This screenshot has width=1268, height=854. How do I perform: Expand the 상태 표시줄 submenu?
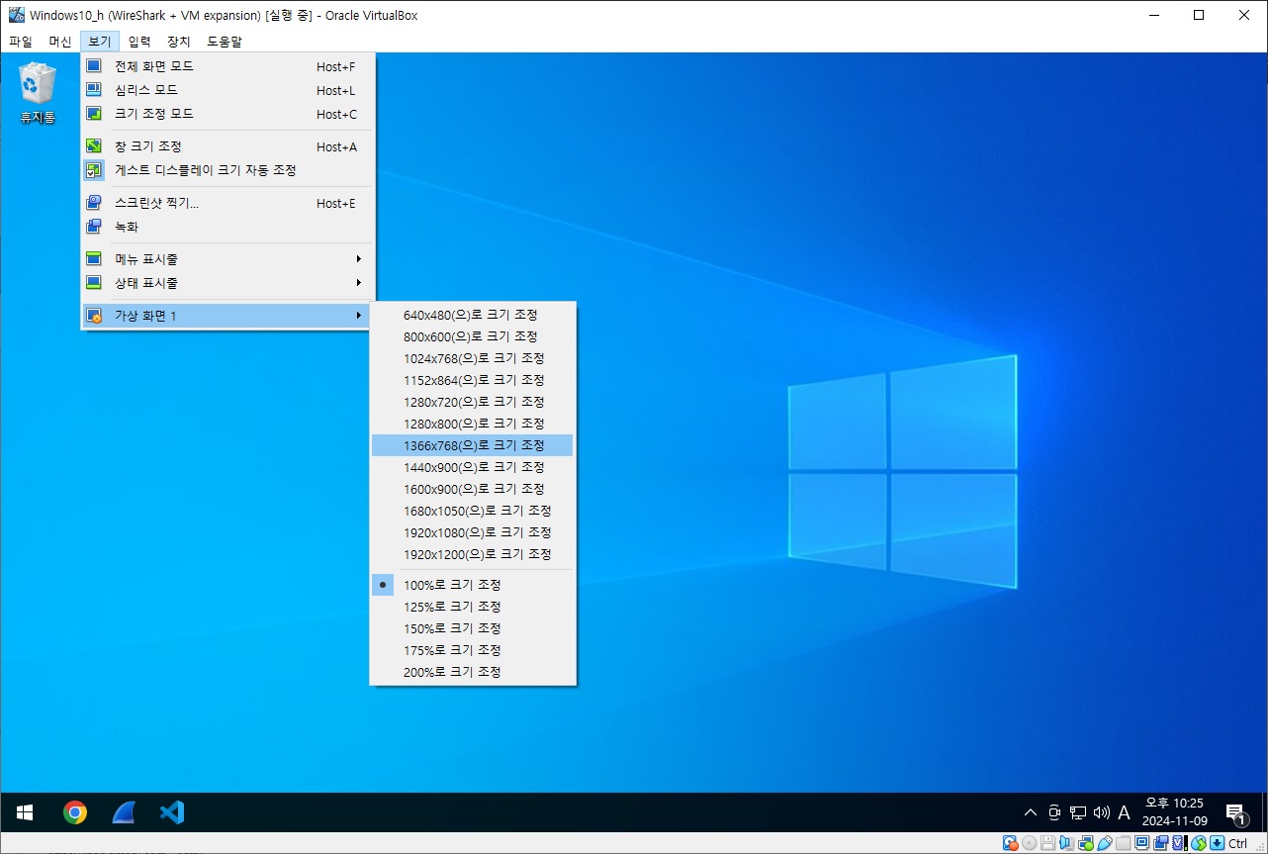[x=227, y=283]
